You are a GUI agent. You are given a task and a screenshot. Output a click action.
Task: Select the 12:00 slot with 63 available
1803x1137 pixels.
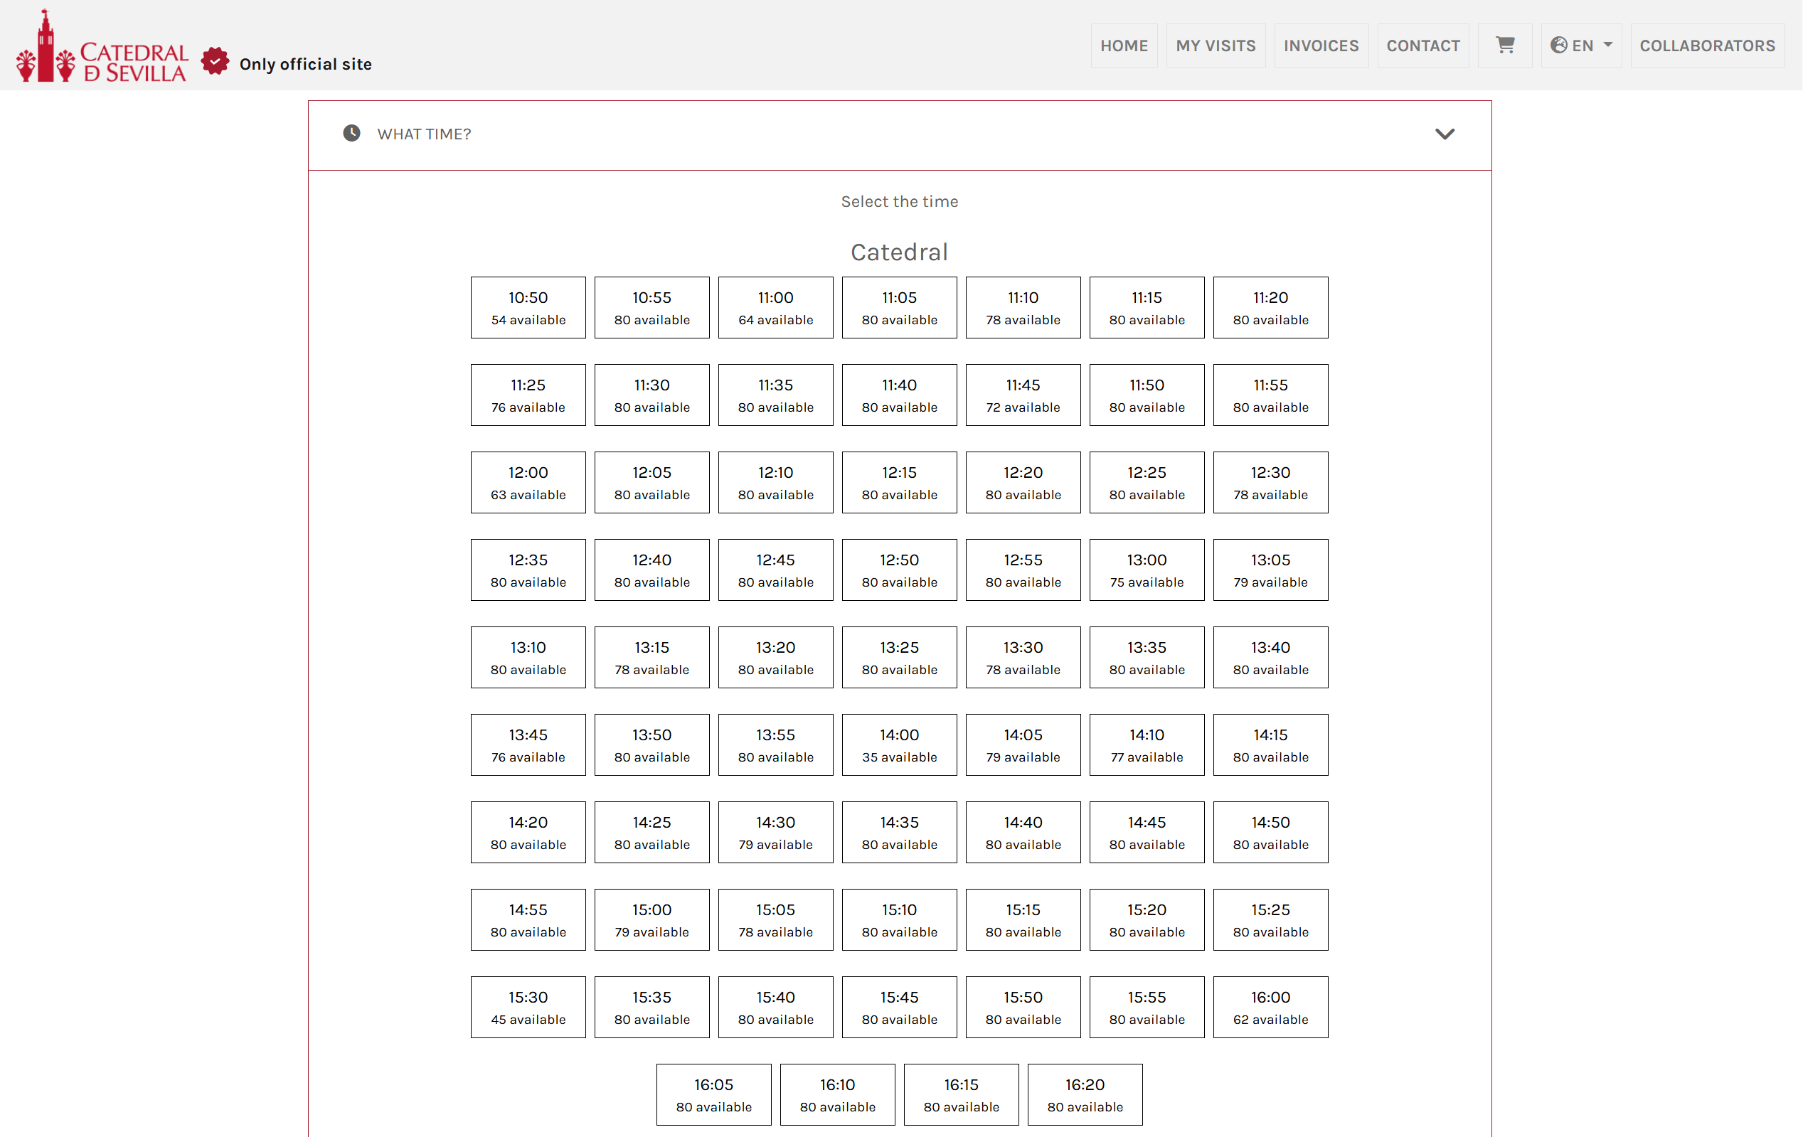pyautogui.click(x=528, y=483)
